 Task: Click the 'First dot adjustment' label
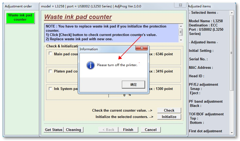(x=205, y=131)
